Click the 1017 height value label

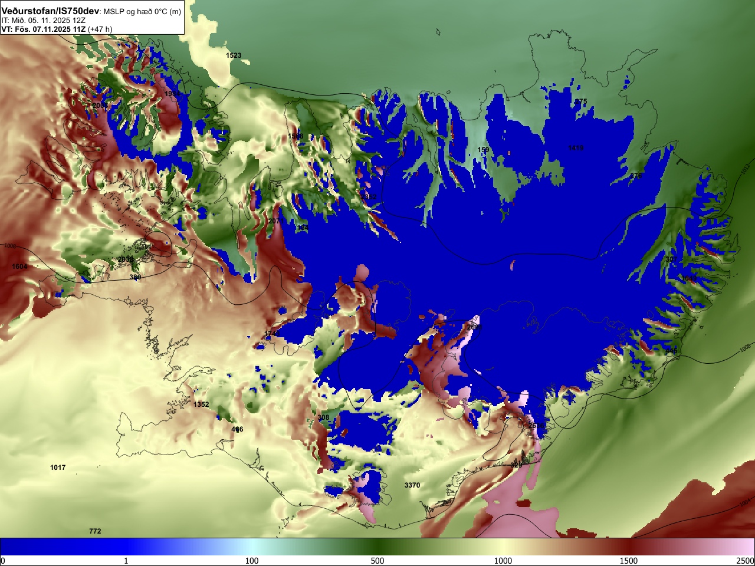pyautogui.click(x=58, y=468)
